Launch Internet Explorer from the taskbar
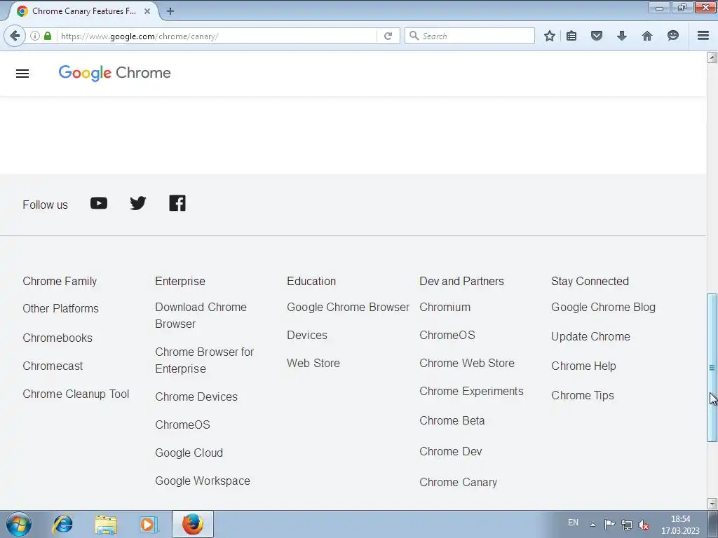718x538 pixels. (x=62, y=524)
